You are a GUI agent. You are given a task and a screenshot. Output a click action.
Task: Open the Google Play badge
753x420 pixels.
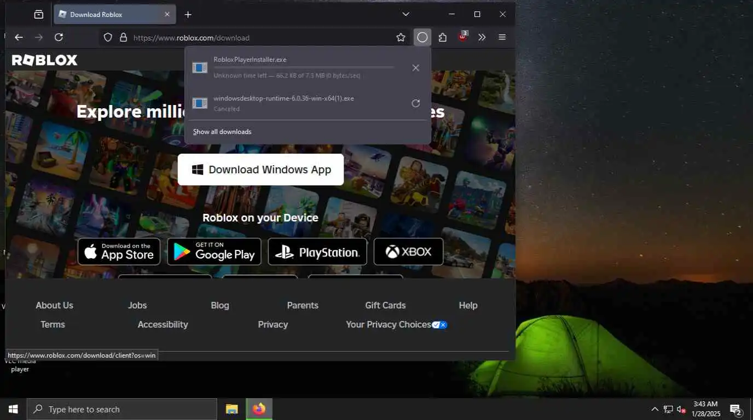click(214, 252)
